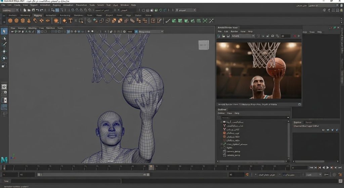Click the play backward button
Viewport: 344px width, 188px height.
coord(324,167)
